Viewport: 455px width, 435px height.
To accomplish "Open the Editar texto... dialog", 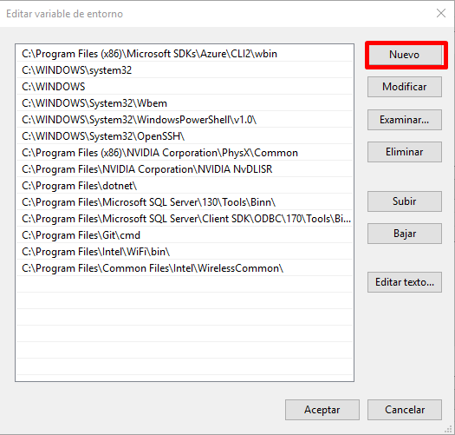I will pos(405,282).
